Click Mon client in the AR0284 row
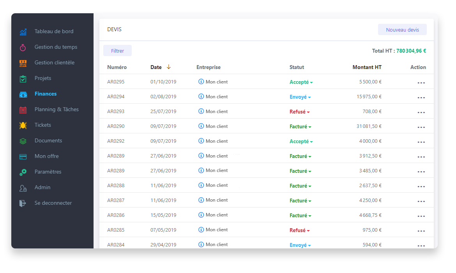This screenshot has width=456, height=273. tap(217, 245)
